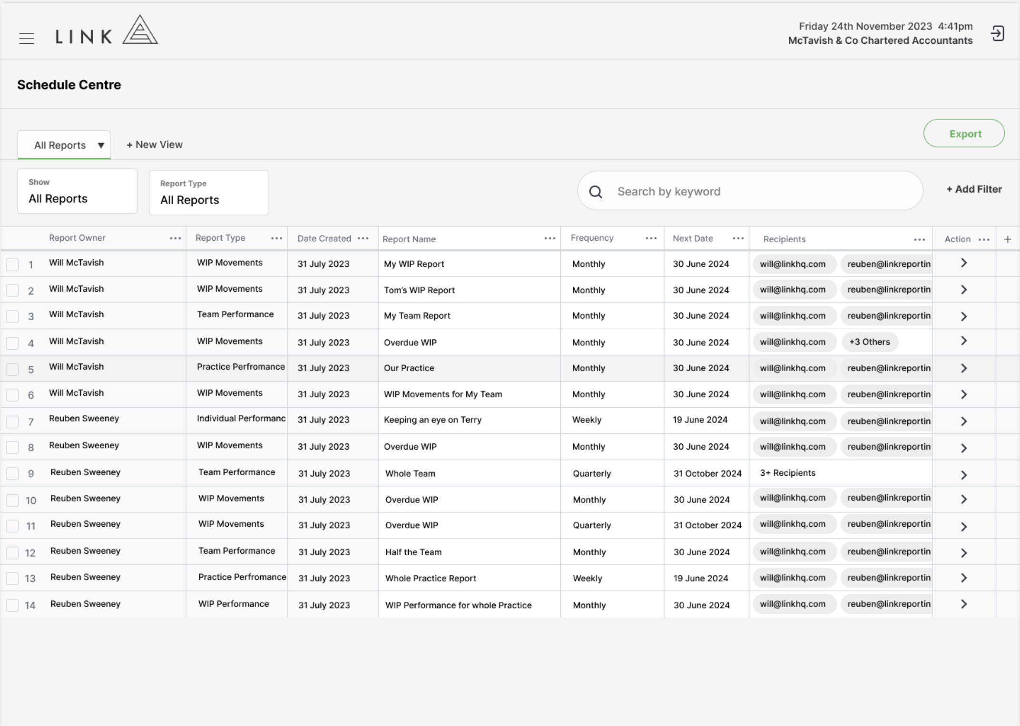Click Individual Performanc type in row 7
Viewport: 1020px width, 726px height.
241,418
